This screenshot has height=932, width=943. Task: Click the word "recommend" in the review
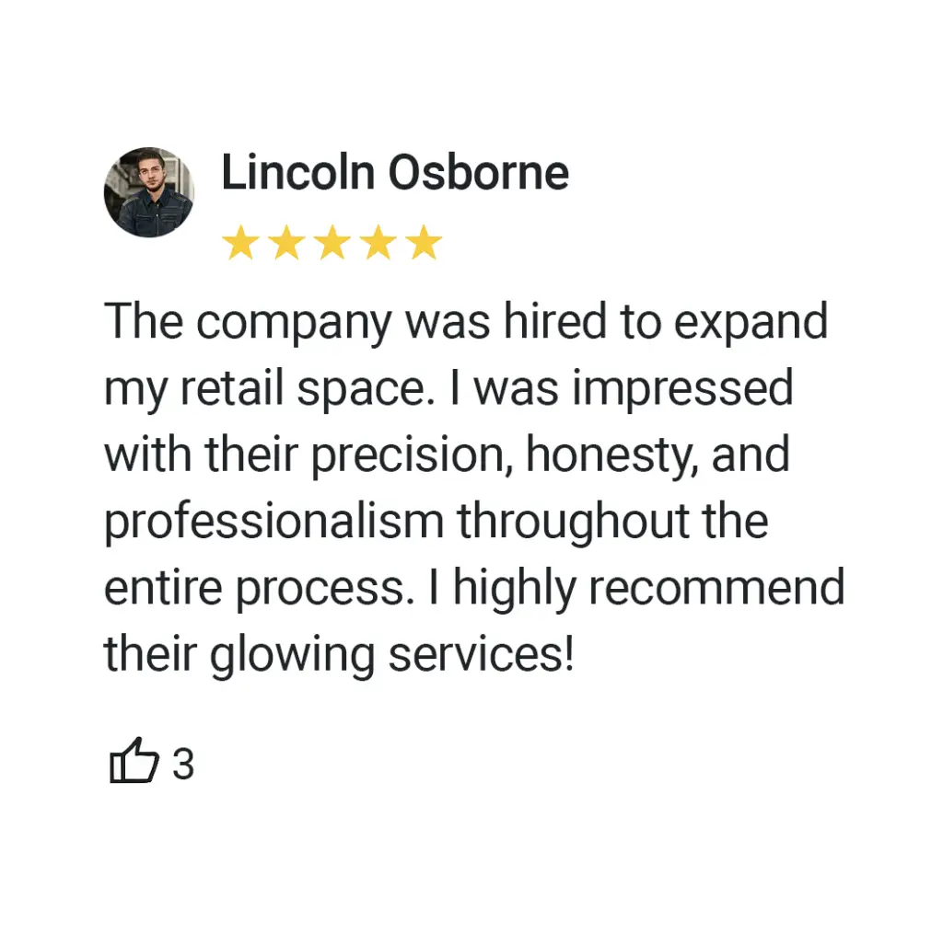pyautogui.click(x=716, y=588)
